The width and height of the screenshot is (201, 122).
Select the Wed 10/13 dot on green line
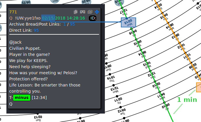146,60
